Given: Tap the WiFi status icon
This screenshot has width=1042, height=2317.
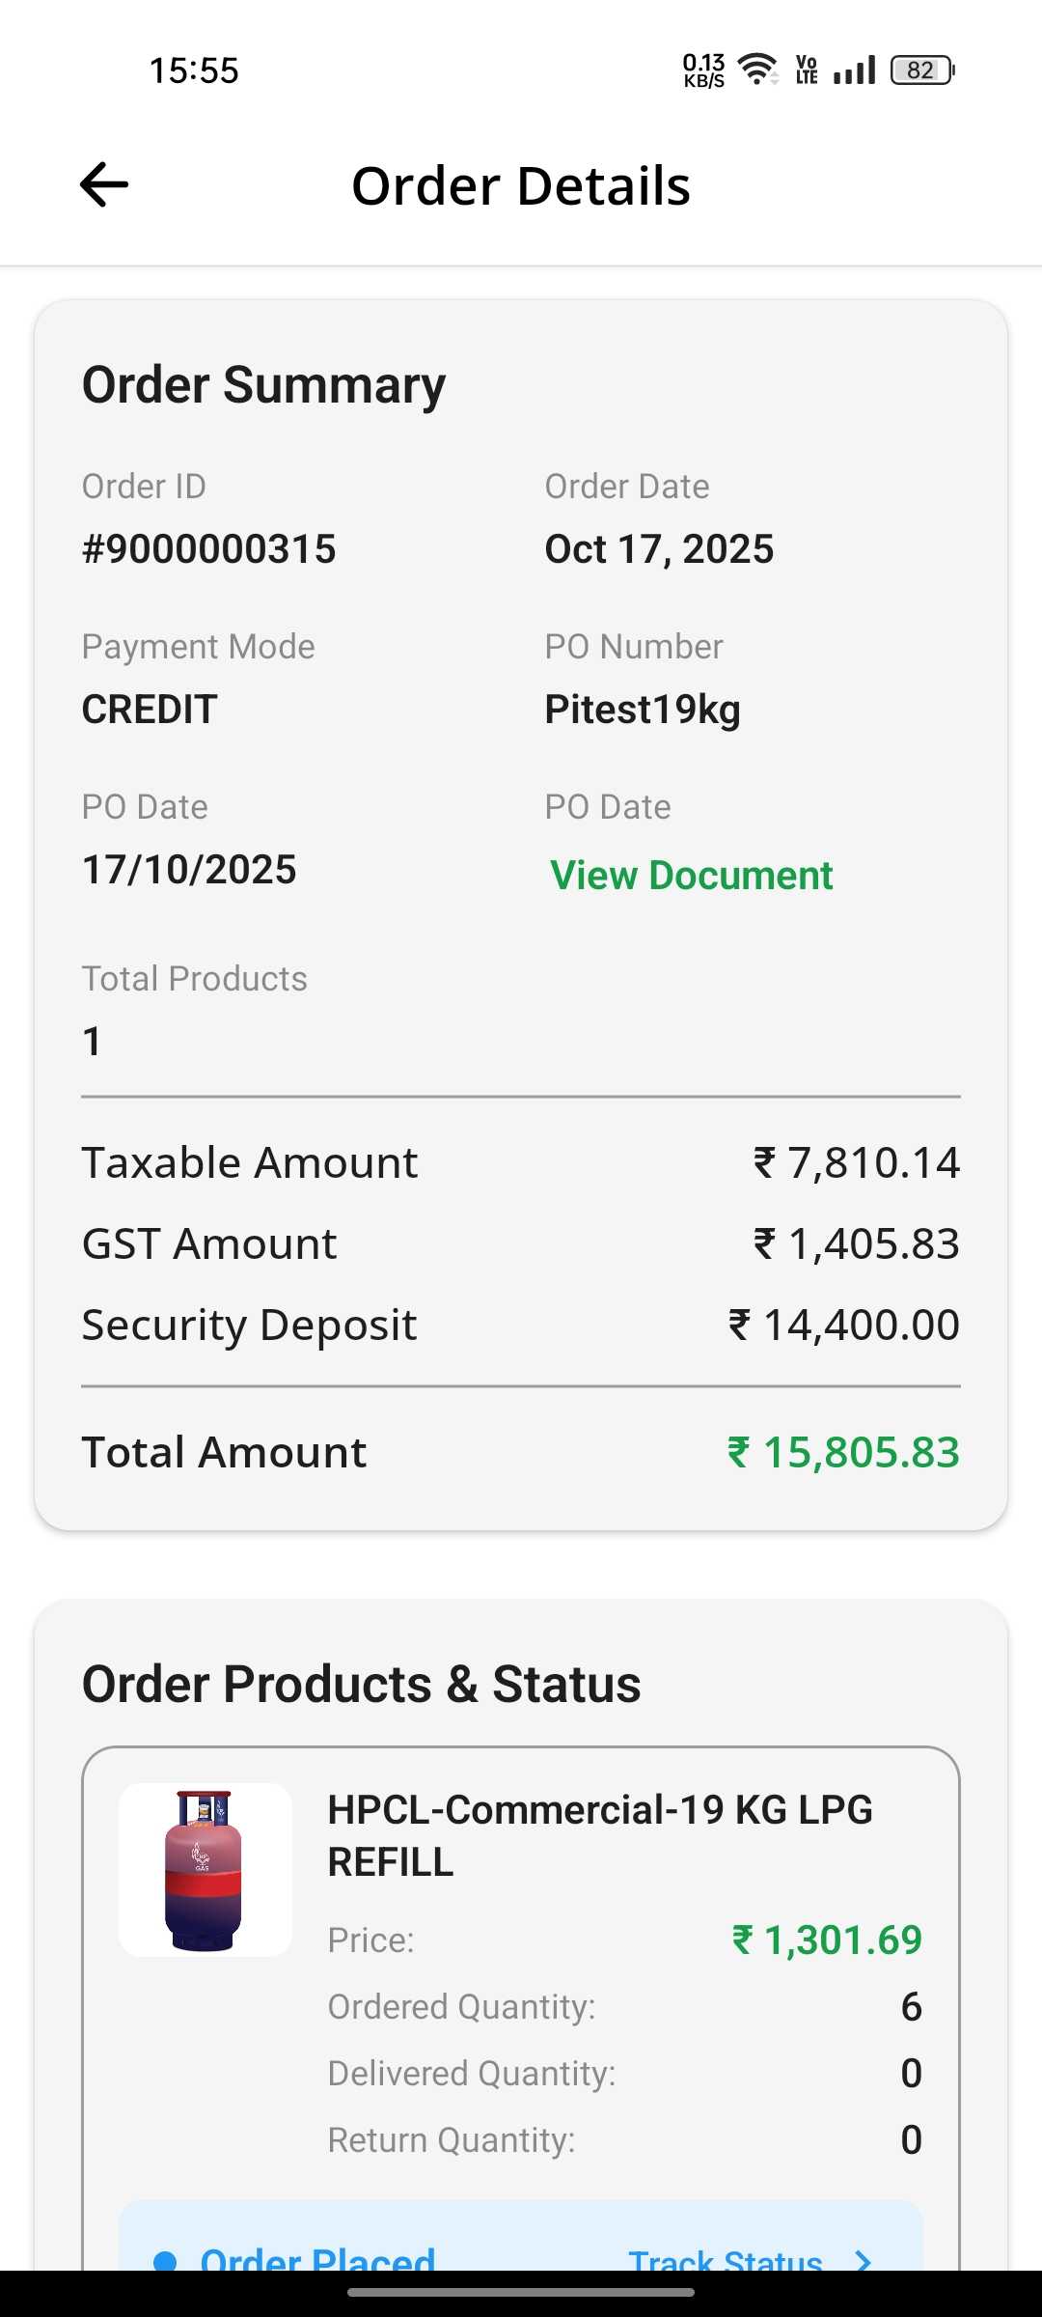Looking at the screenshot, I should (x=757, y=70).
